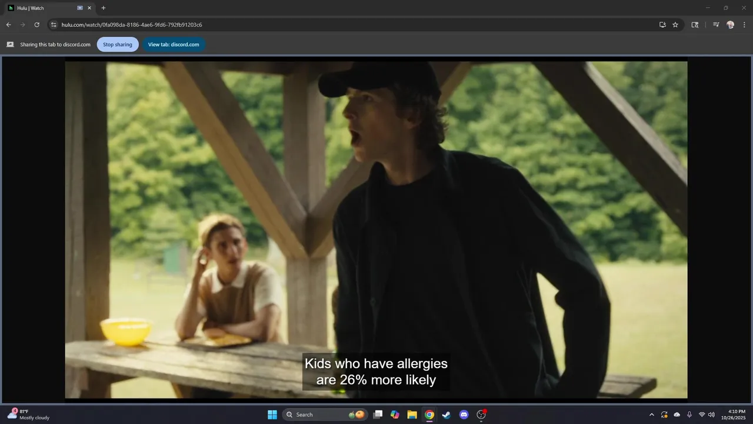The height and width of the screenshot is (424, 753).
Task: Click the sync status tray icon
Action: 664,415
